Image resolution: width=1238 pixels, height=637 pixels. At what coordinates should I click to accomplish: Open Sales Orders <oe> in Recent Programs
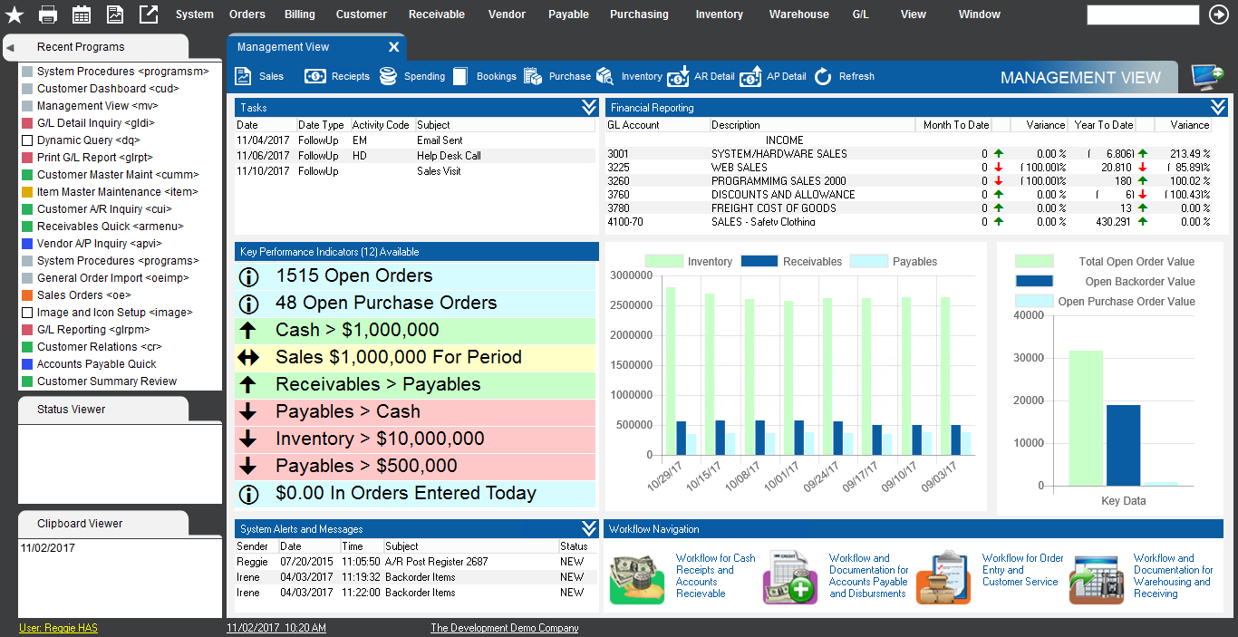[82, 295]
